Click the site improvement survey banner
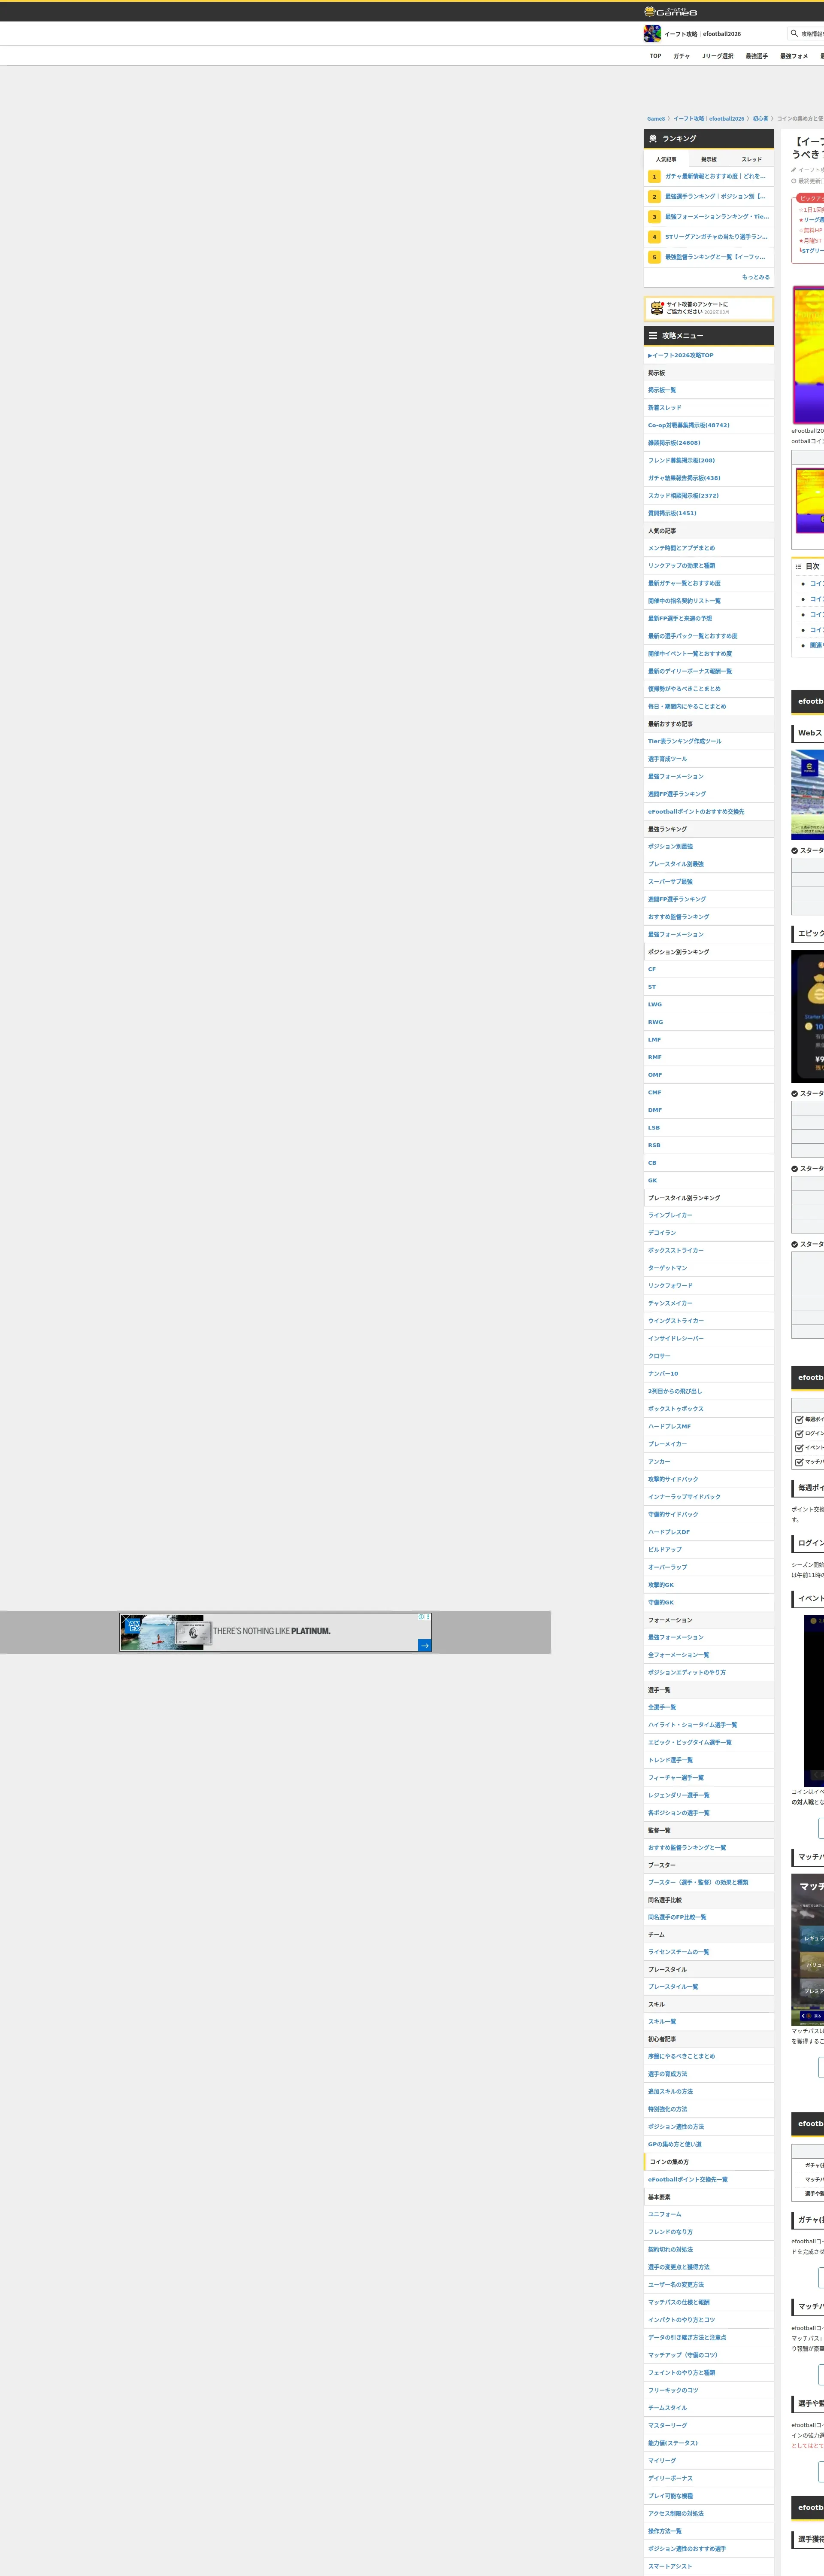Image resolution: width=824 pixels, height=2576 pixels. click(708, 308)
